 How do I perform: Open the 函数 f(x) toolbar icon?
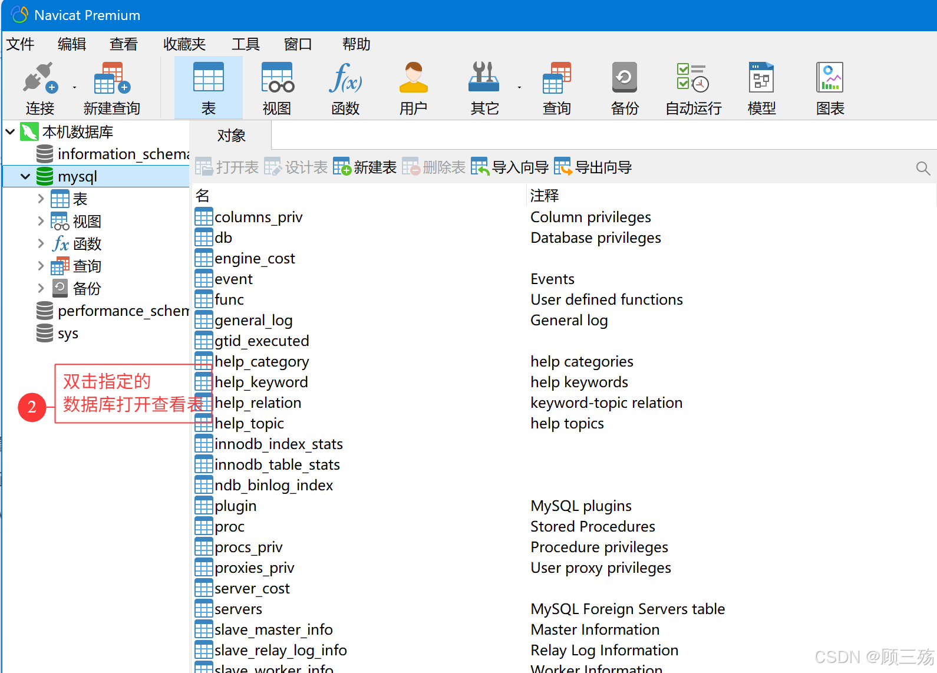[x=345, y=78]
